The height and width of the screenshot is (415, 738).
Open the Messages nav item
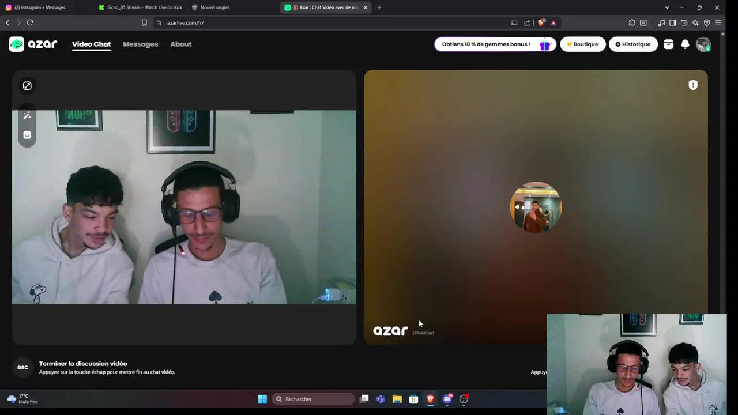pyautogui.click(x=140, y=44)
